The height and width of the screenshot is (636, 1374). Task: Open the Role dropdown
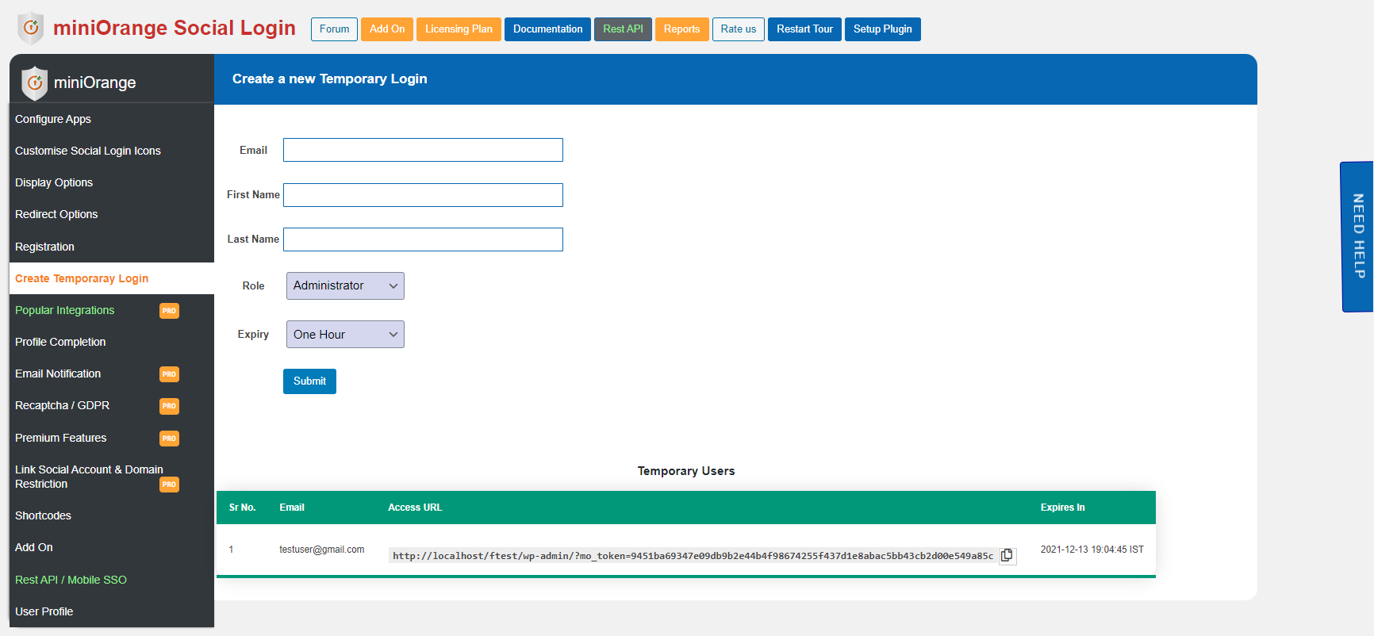345,285
